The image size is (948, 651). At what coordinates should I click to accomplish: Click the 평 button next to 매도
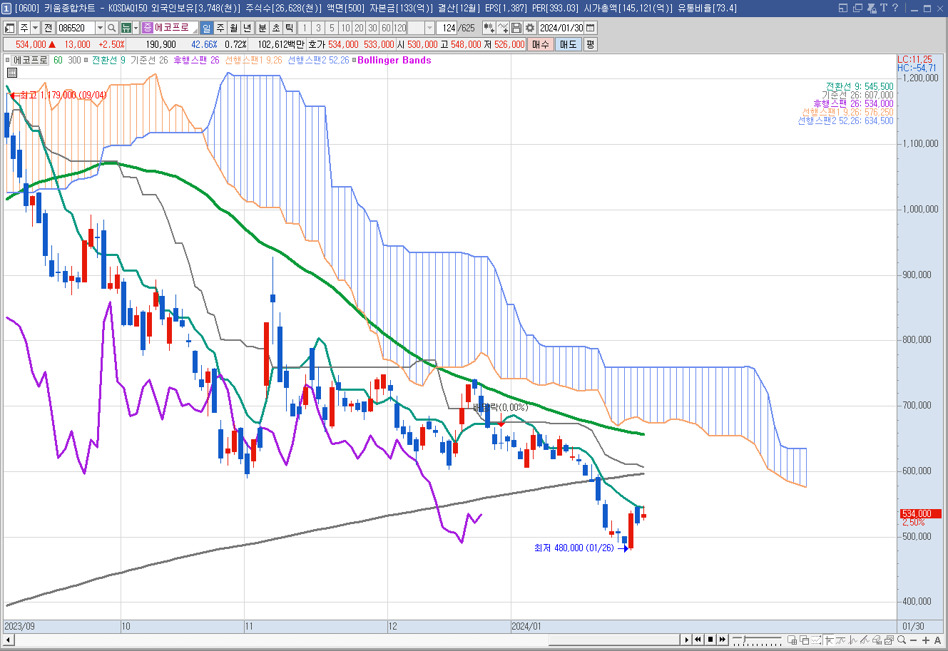click(590, 44)
